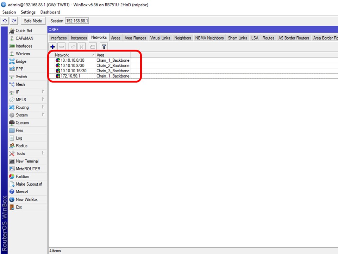Add a new OSPF network with plus icon

pos(52,47)
